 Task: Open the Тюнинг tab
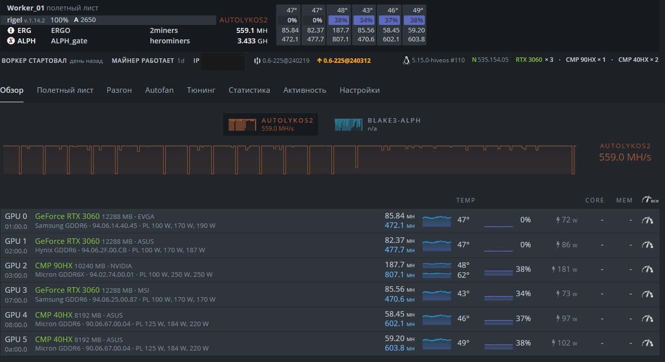(x=201, y=90)
